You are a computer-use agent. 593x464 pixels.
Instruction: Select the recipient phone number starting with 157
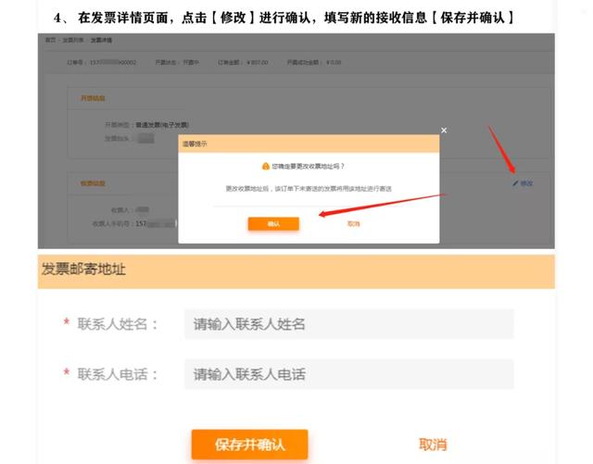coord(156,223)
